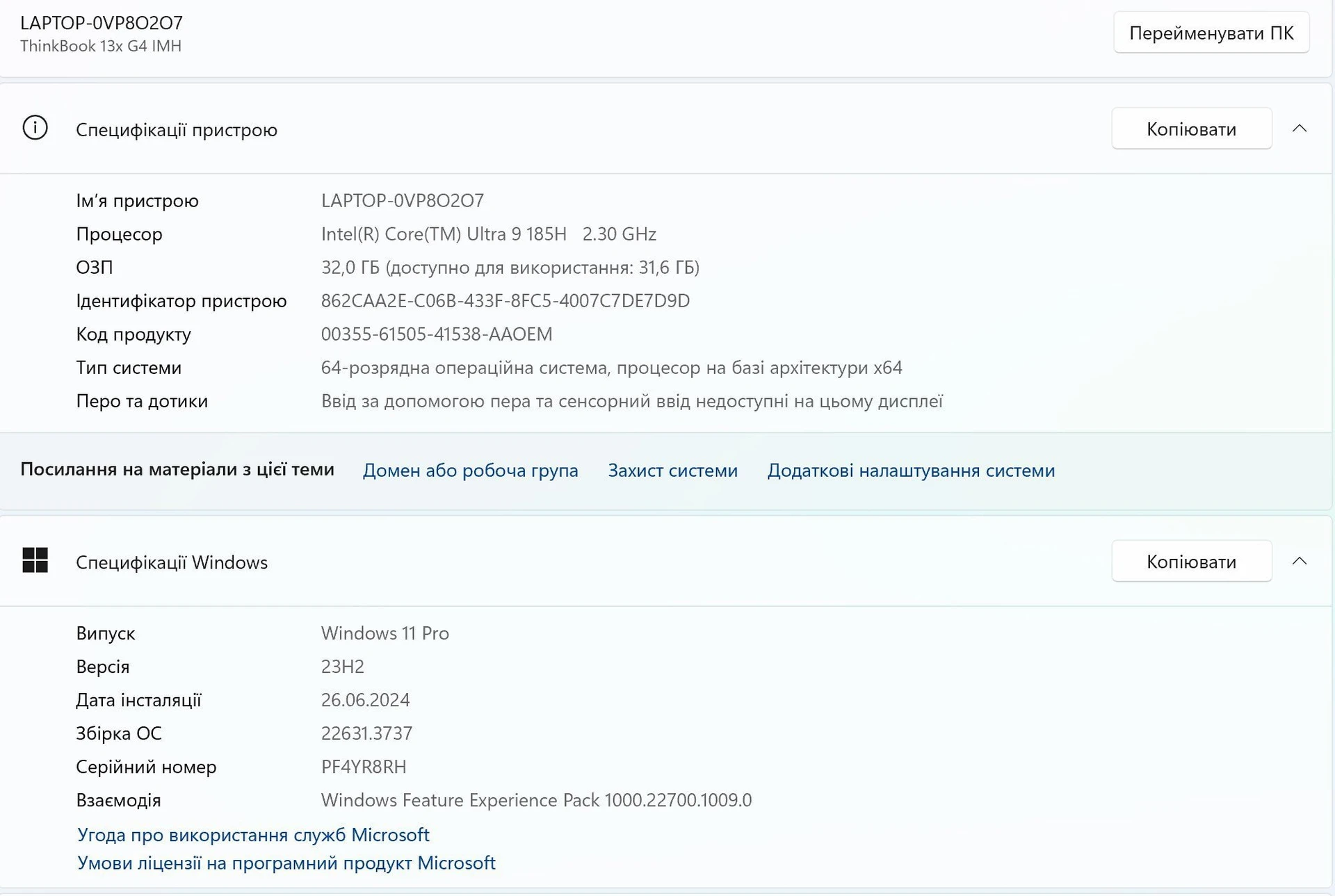The image size is (1335, 896).
Task: Copy Windows specifications with Копіювати button
Action: point(1192,561)
